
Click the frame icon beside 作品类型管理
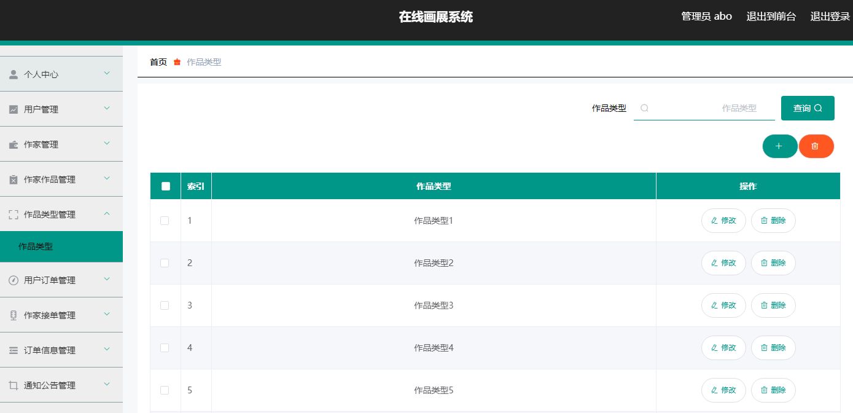click(x=14, y=214)
